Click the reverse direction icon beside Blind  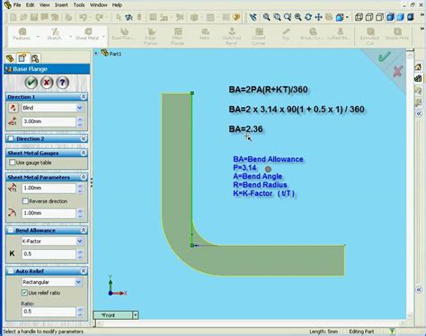coord(13,108)
